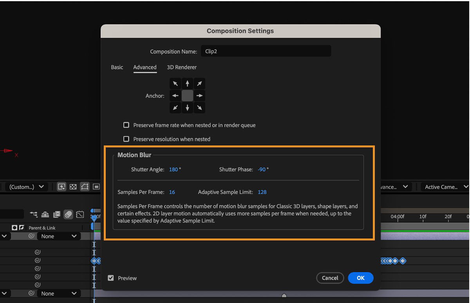Enable Preserve resolution when nested

126,139
